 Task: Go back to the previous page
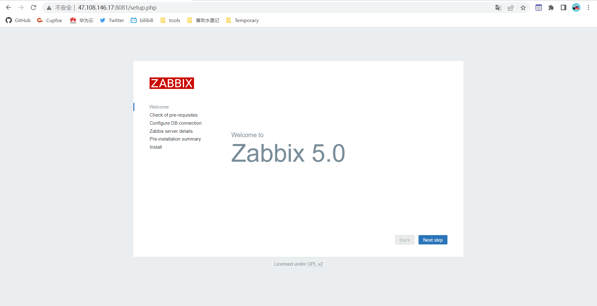pos(9,7)
